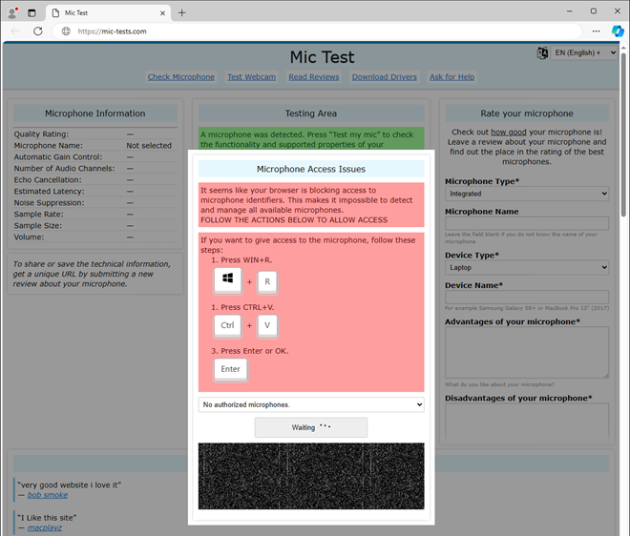The height and width of the screenshot is (536, 630).
Task: Click the browser refresh button
Action: (38, 31)
